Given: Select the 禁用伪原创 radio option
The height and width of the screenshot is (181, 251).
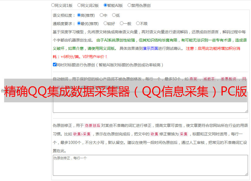Looking at the screenshot, I should (129, 5).
